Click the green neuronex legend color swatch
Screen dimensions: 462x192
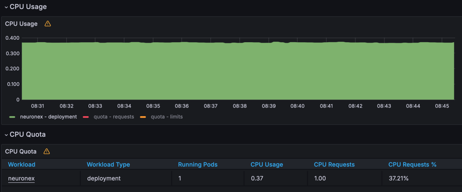[13, 117]
